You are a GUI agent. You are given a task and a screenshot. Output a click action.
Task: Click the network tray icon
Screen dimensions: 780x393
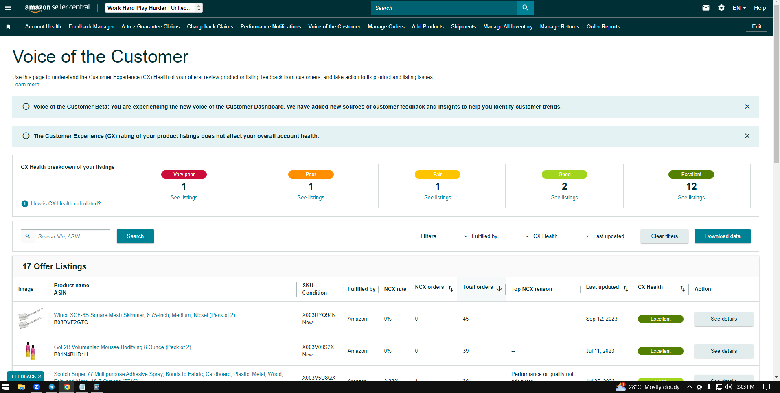[x=719, y=387]
